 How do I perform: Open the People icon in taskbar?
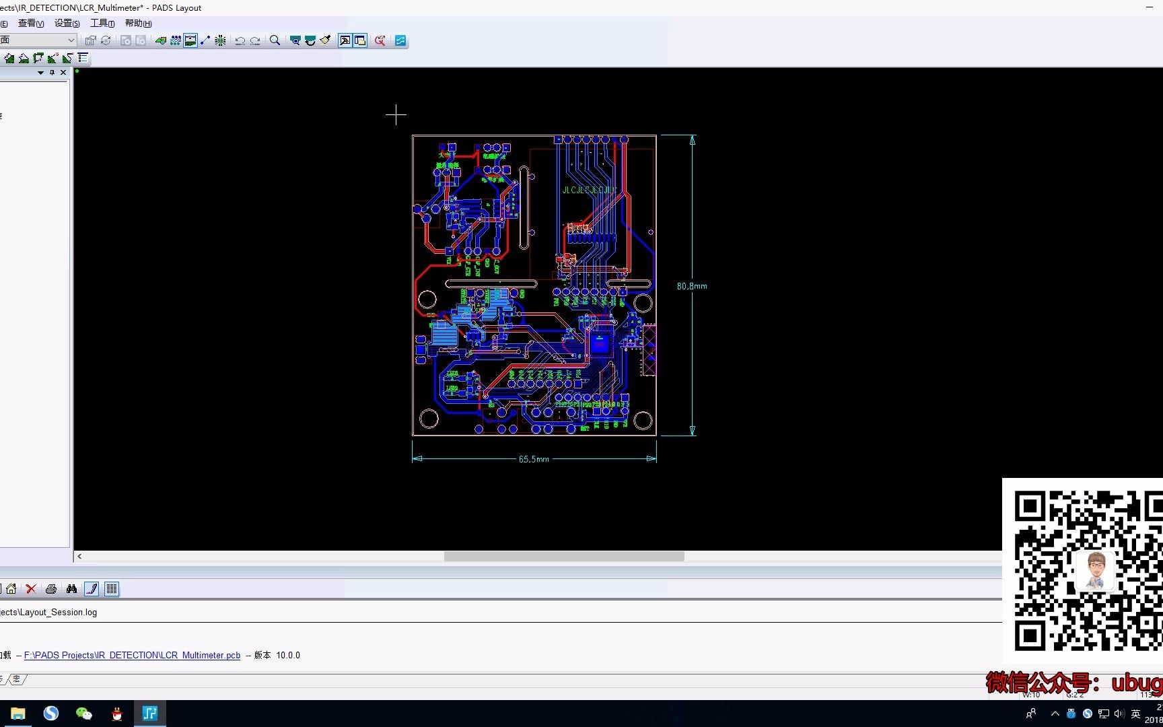(x=1031, y=714)
